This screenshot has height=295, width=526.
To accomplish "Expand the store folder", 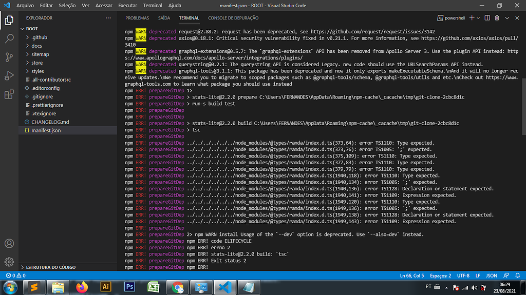I will 68,63.
